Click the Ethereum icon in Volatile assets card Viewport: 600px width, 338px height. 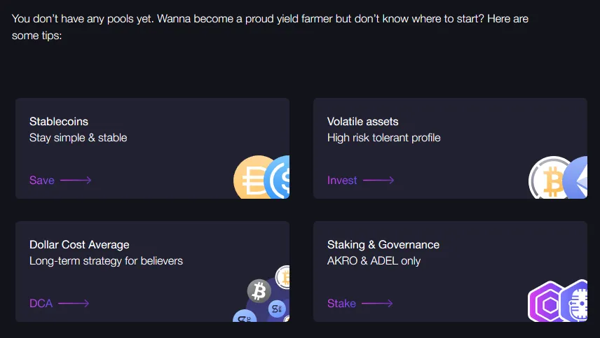pos(577,178)
